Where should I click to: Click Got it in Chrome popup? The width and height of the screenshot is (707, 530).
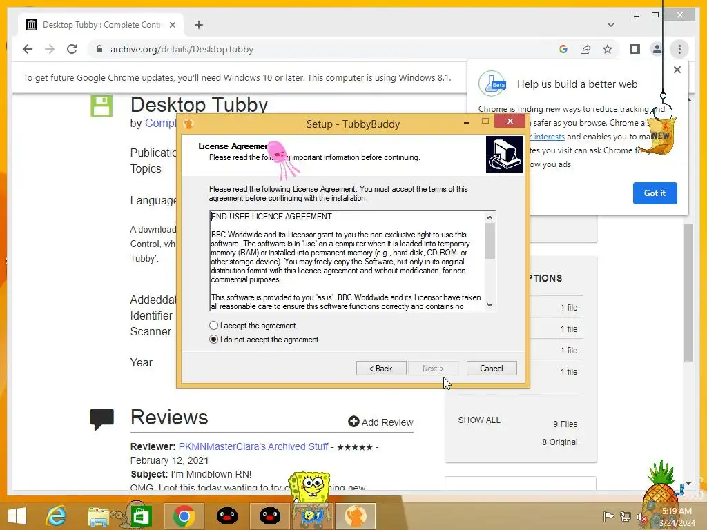[655, 193]
